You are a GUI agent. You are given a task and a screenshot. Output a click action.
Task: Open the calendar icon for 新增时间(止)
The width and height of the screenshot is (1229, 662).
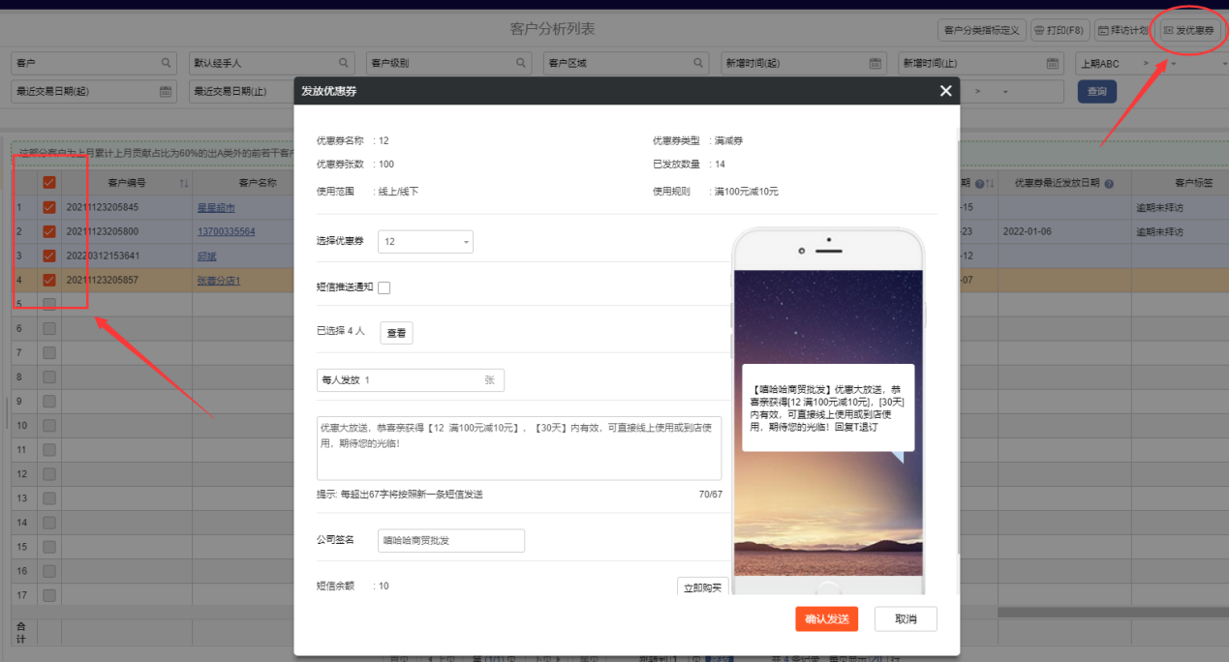click(x=1053, y=63)
